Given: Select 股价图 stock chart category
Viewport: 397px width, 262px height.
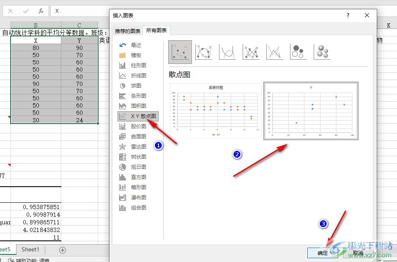Looking at the screenshot, I should (x=138, y=126).
